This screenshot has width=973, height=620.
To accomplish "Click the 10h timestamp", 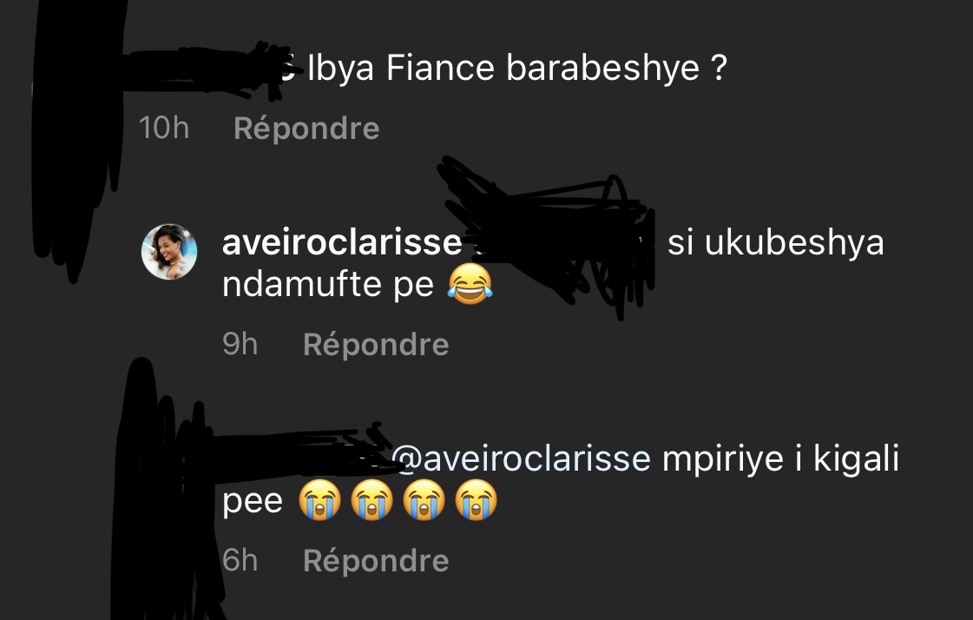I will (x=164, y=129).
